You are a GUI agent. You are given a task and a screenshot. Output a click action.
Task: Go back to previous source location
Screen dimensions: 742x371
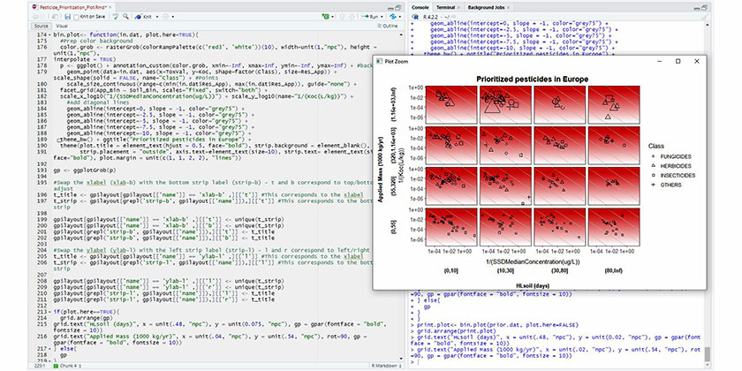tap(36, 17)
